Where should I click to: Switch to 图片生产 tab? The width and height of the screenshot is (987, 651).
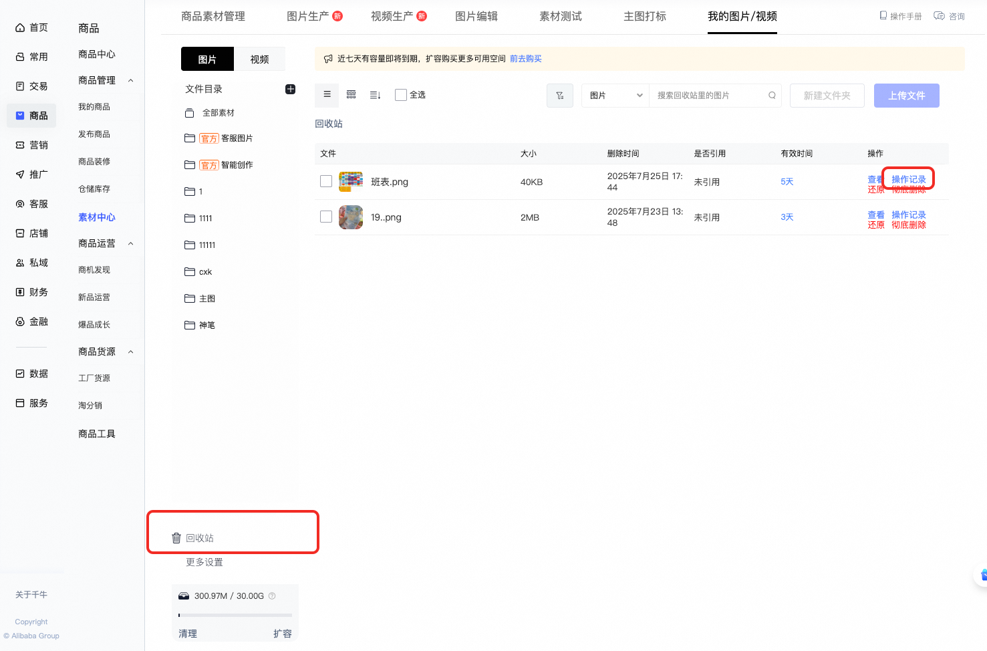[x=308, y=16]
